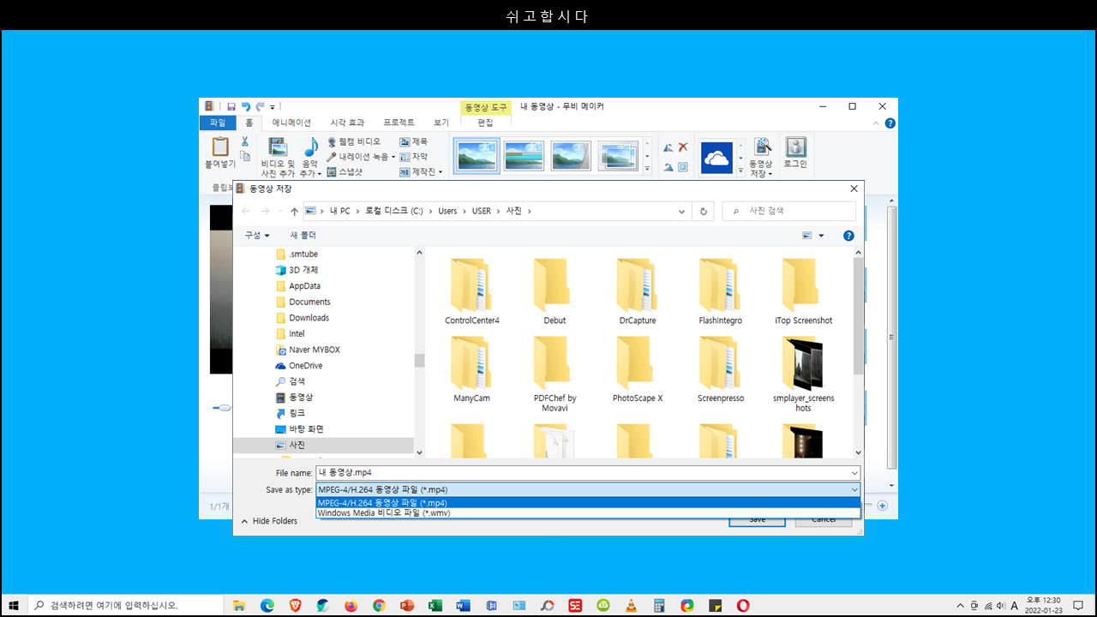Screen dimensions: 1097x617
Task: Click the File name input field
Action: [588, 473]
